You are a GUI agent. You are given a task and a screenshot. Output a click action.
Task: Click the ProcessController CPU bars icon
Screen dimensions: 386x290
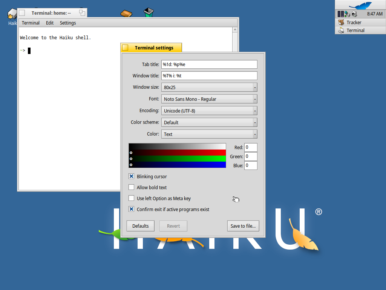[340, 14]
